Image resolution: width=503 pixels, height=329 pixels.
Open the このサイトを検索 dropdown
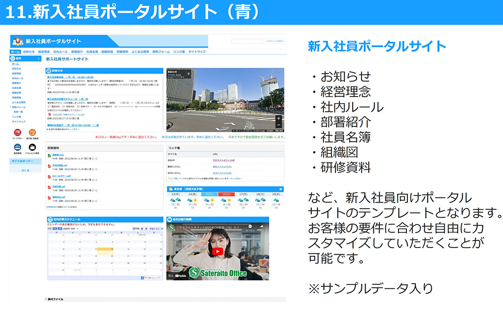pos(275,41)
